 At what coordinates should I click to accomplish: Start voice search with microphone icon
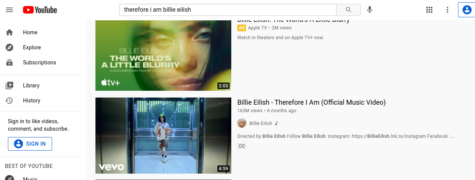click(370, 10)
